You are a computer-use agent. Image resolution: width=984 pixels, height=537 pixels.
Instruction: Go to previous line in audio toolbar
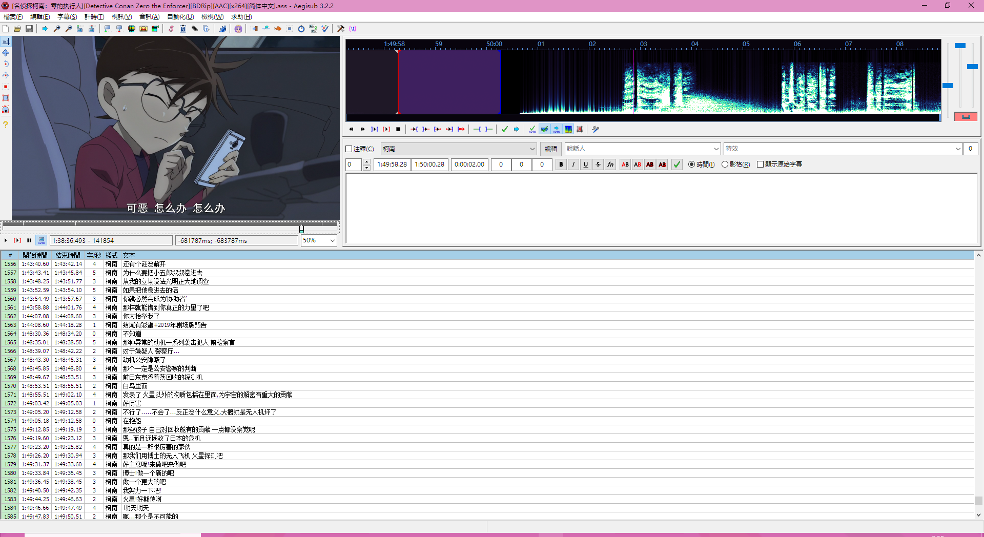coord(351,129)
